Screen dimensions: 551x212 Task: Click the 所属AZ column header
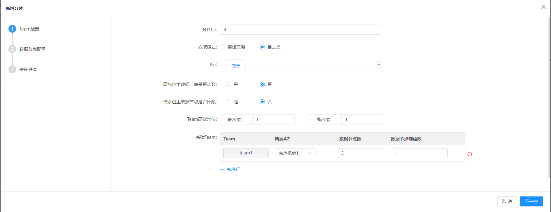[282, 139]
